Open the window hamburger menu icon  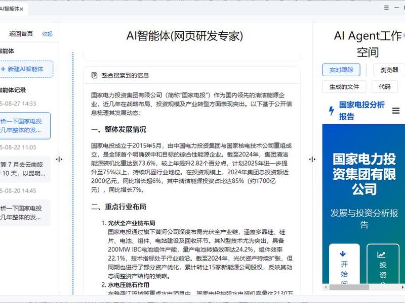coord(386,8)
